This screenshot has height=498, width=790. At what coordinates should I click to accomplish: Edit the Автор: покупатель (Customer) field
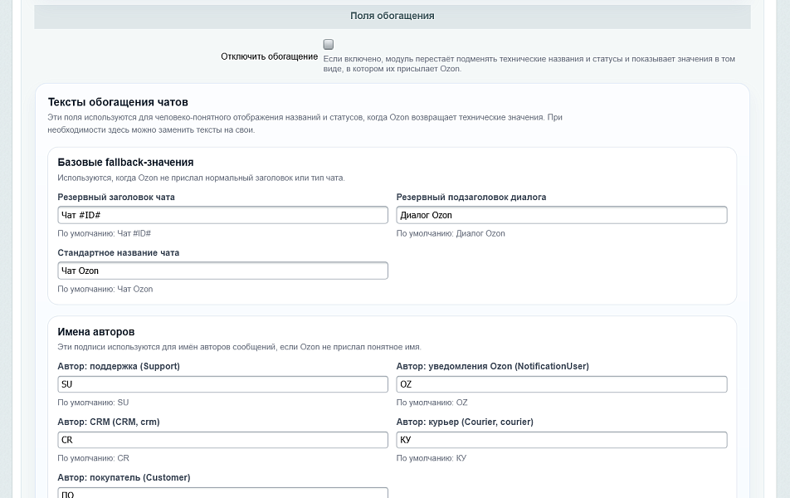pyautogui.click(x=222, y=493)
